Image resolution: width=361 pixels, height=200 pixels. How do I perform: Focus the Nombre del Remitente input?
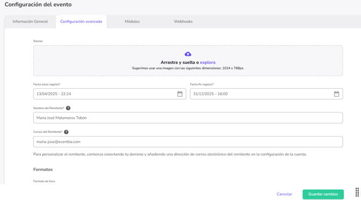pos(188,118)
